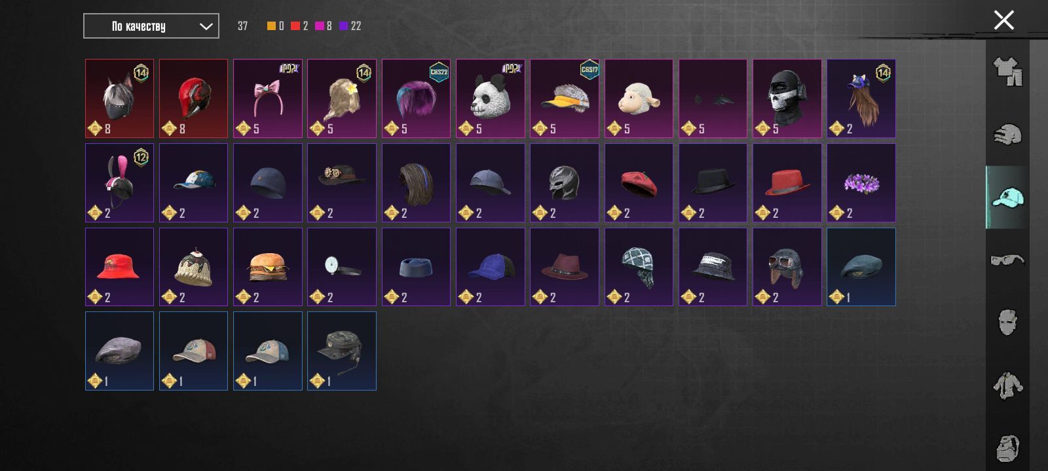
Task: Filter by red quality count indicator
Action: 299,26
